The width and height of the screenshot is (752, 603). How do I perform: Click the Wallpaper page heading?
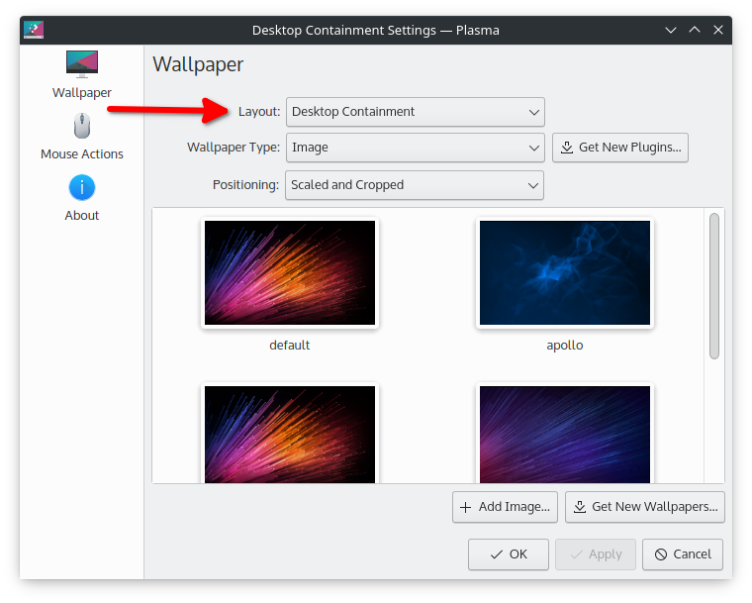coord(198,64)
